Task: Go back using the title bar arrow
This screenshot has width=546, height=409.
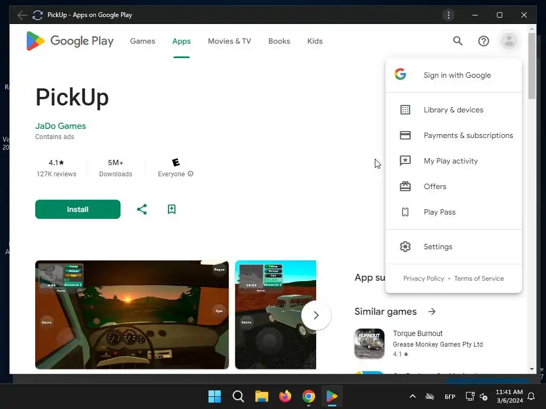Action: [22, 15]
